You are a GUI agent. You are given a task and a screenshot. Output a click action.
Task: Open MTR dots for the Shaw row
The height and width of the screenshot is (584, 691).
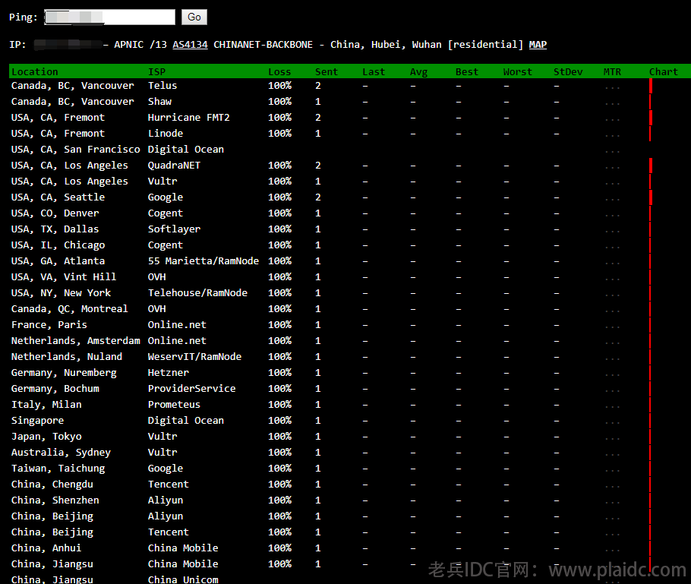pyautogui.click(x=612, y=103)
